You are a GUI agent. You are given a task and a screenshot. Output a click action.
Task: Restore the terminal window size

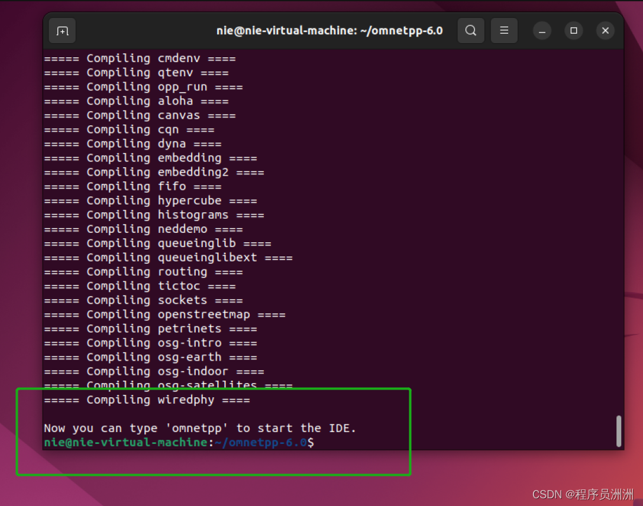573,31
